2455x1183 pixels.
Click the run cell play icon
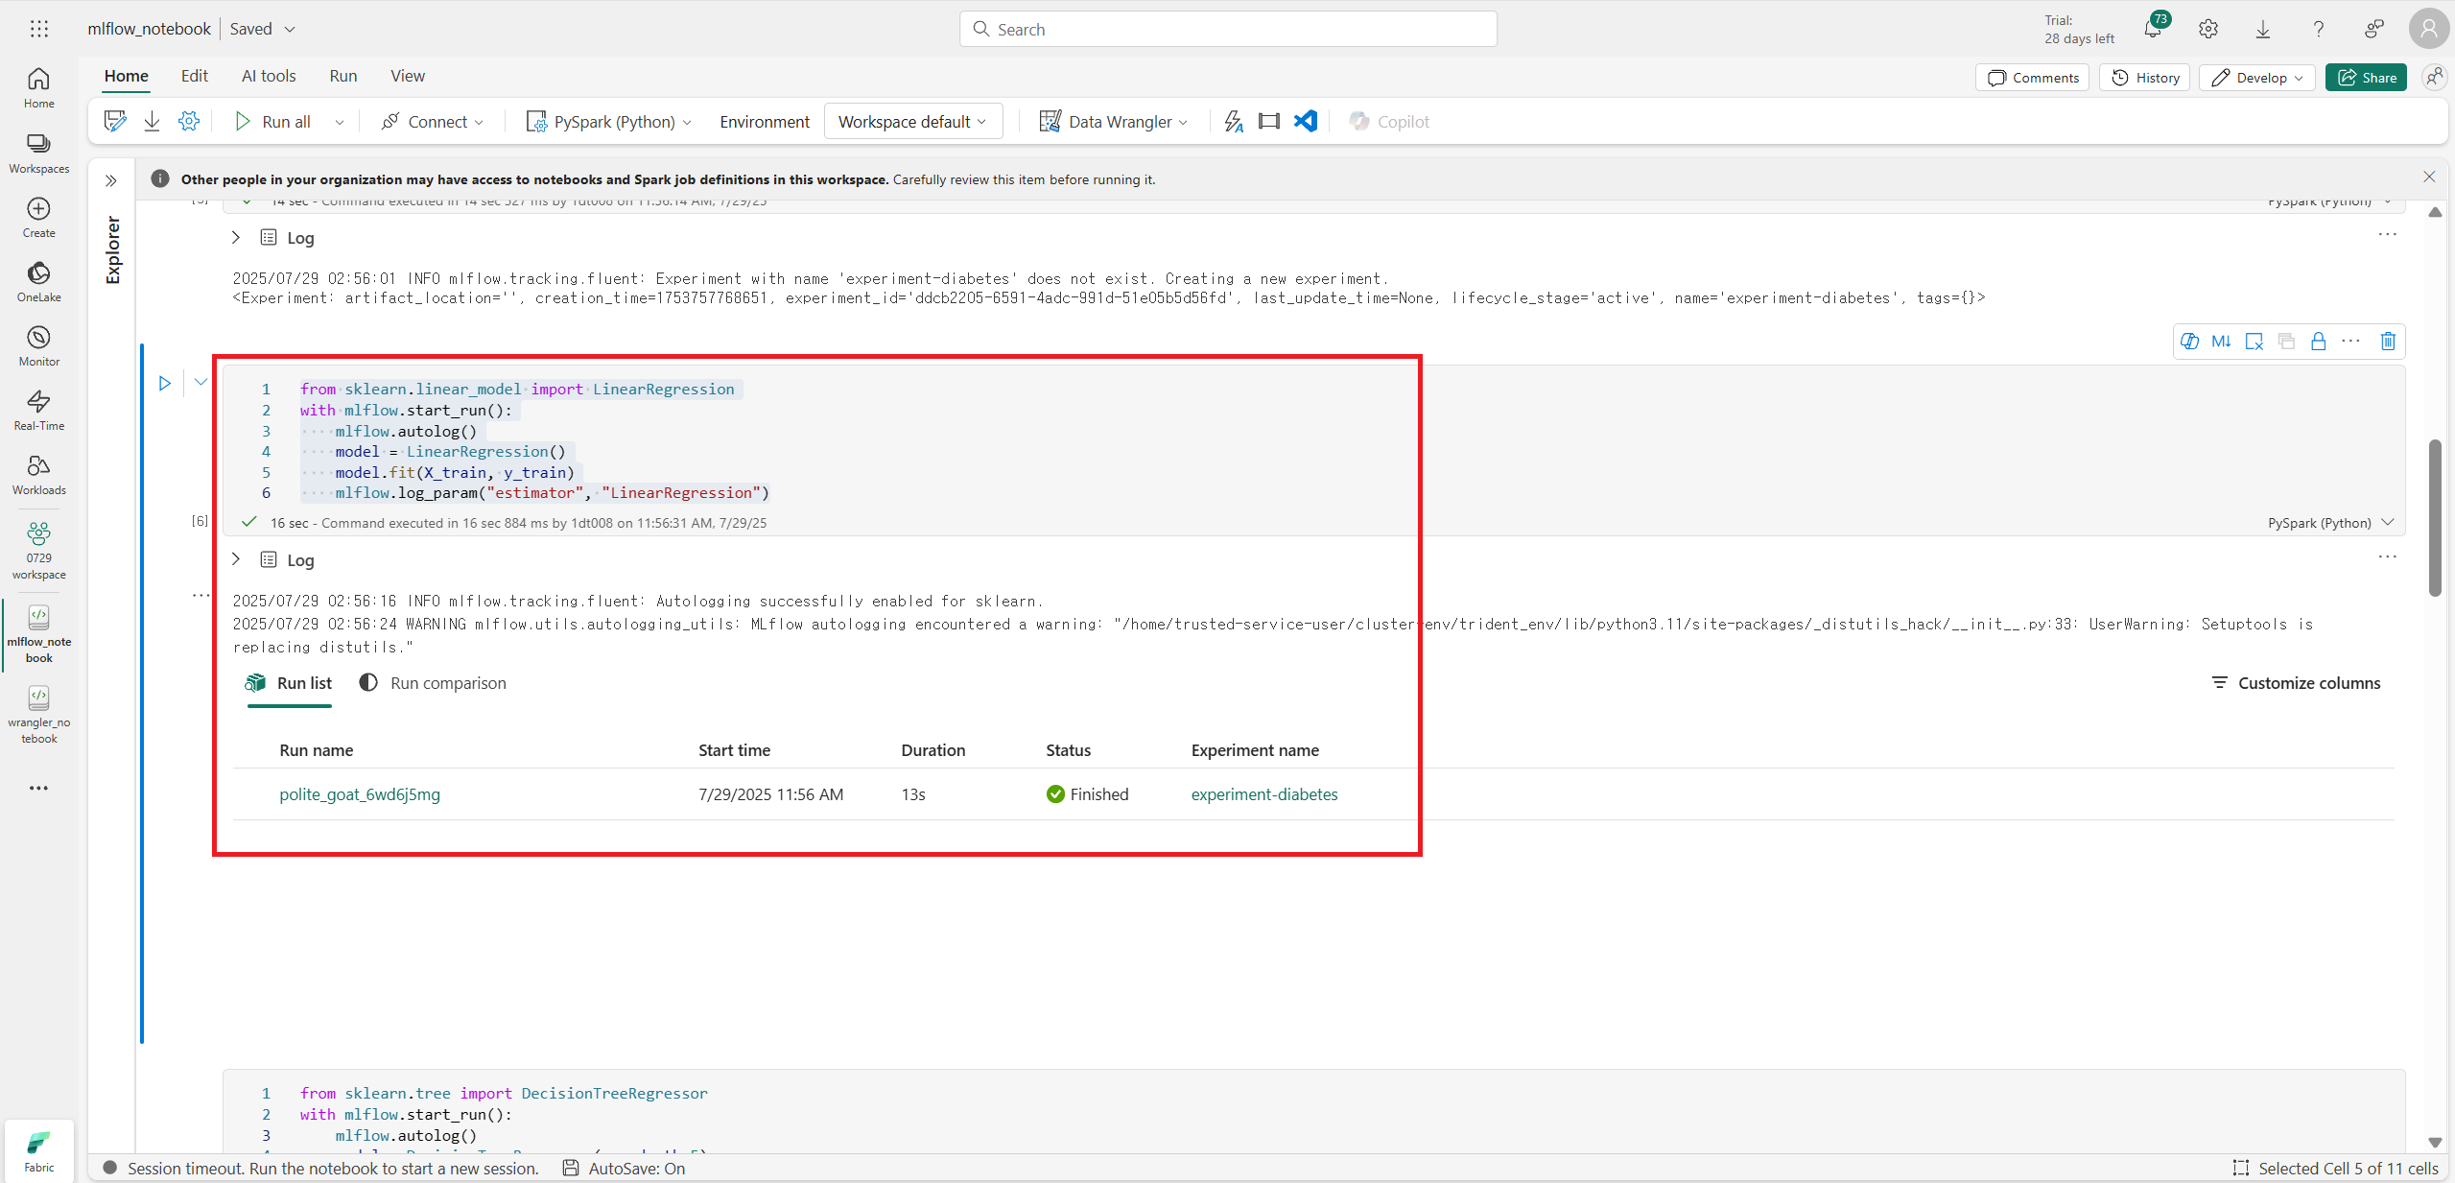(x=165, y=383)
